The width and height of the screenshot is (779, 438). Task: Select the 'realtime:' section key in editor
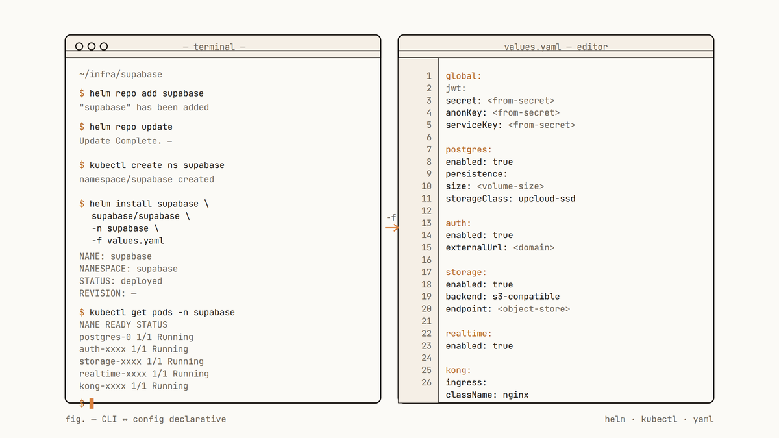coord(469,334)
